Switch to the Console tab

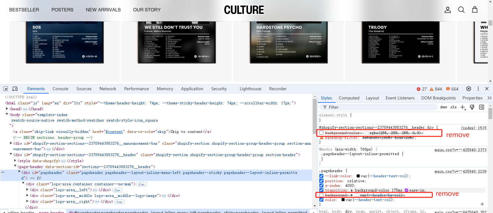pos(60,89)
